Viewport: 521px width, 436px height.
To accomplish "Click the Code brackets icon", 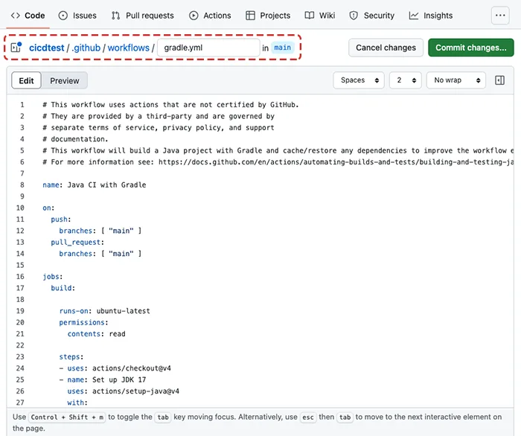I will [16, 16].
